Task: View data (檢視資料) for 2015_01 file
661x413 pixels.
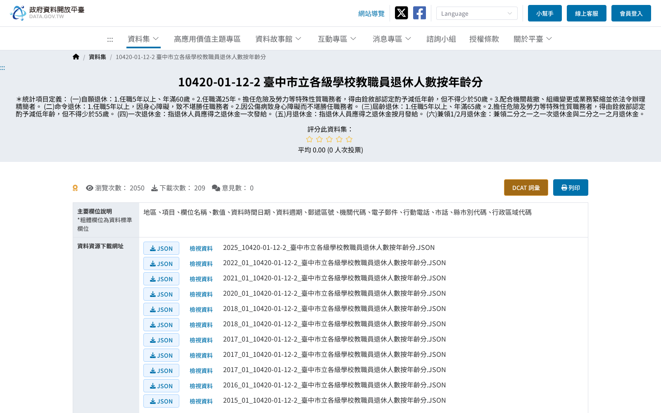Action: [x=201, y=401]
